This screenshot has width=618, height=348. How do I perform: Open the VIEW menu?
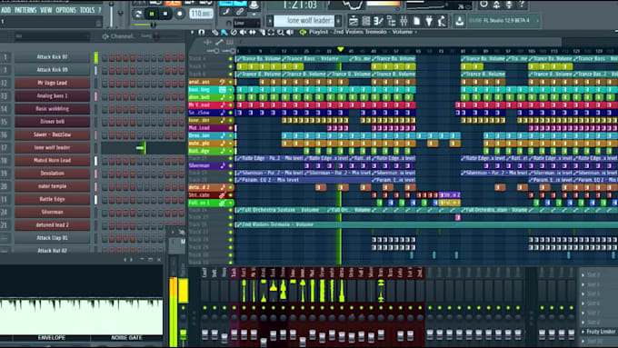(x=45, y=10)
